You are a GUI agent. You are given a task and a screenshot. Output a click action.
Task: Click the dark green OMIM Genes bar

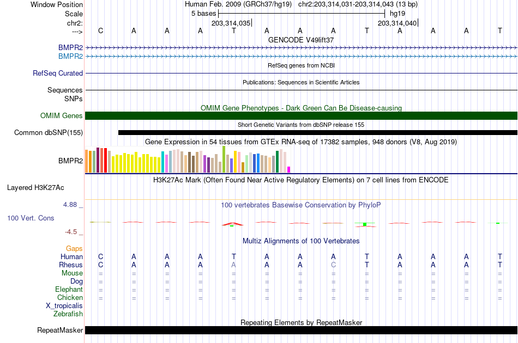click(x=301, y=116)
